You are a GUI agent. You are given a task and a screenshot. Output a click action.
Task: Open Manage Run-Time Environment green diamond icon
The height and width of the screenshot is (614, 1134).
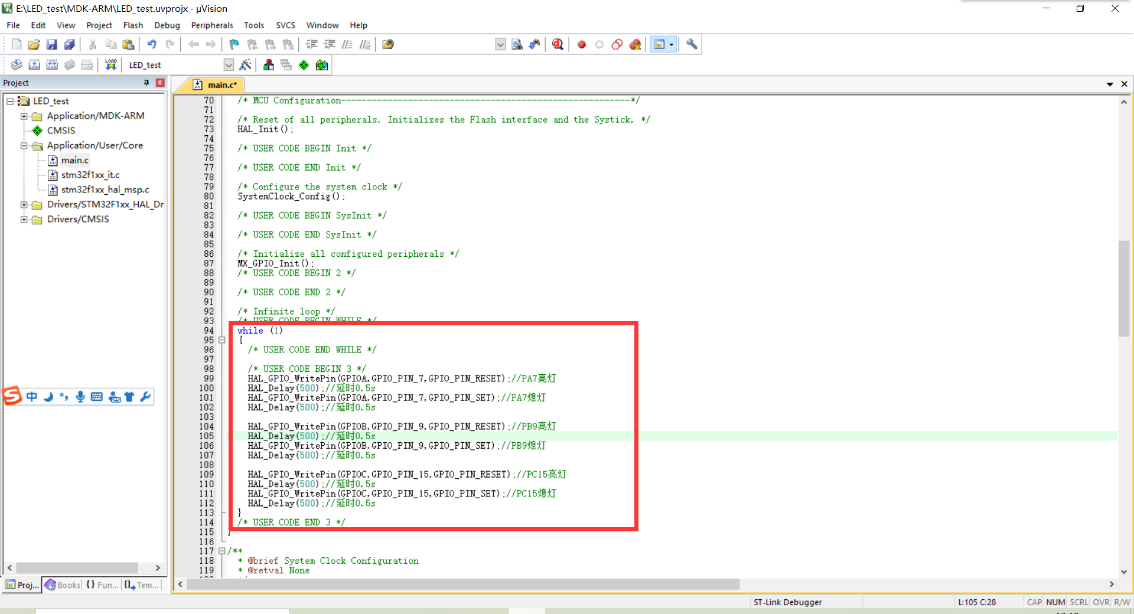pos(304,65)
